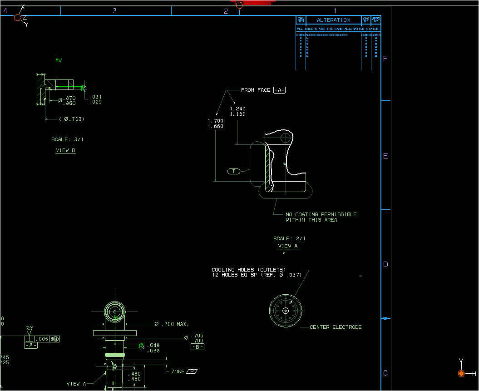479x391 pixels.
Task: Pick the (Ø.703) reference dimension
Action: click(x=72, y=119)
